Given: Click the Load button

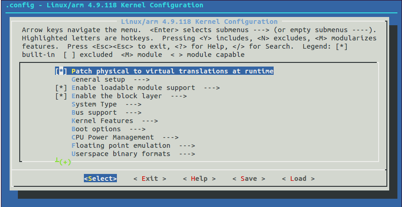Looking at the screenshot, I should pos(298,179).
